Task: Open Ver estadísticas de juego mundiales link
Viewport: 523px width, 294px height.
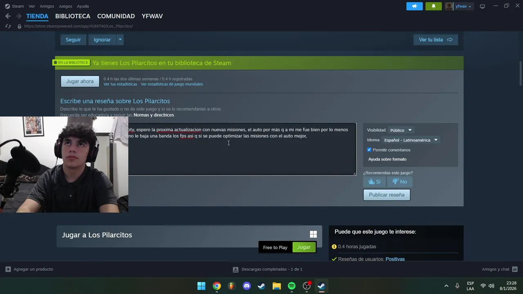Action: [172, 84]
